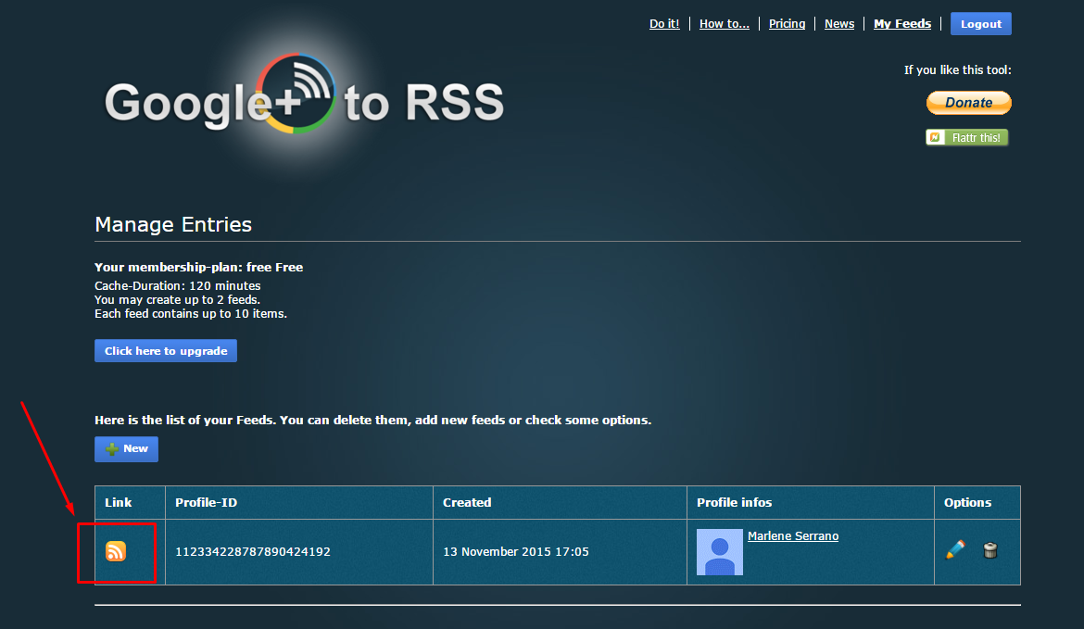The width and height of the screenshot is (1084, 629).
Task: Switch to My Feeds
Action: pos(901,23)
